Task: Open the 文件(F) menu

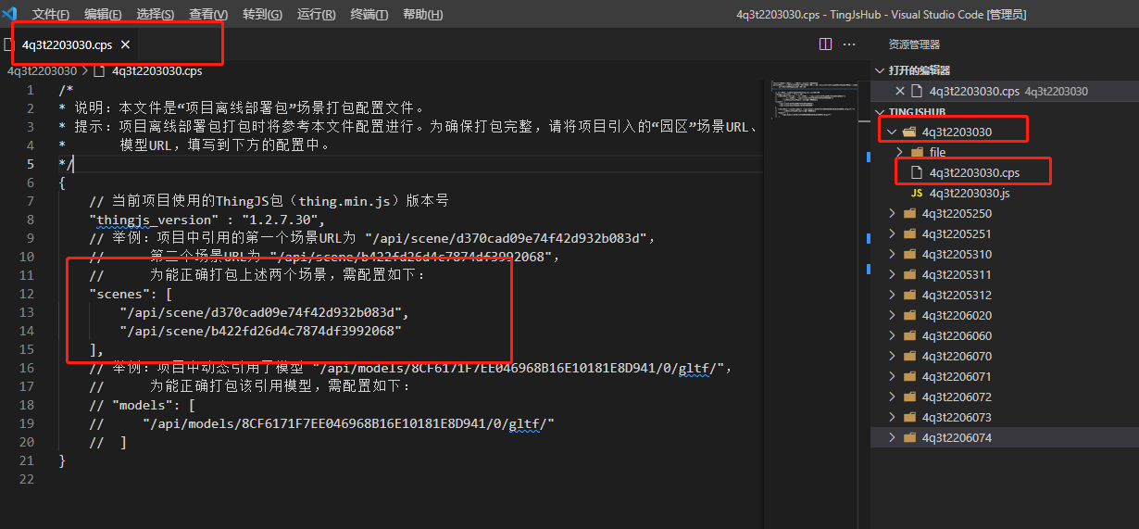Action: tap(51, 14)
